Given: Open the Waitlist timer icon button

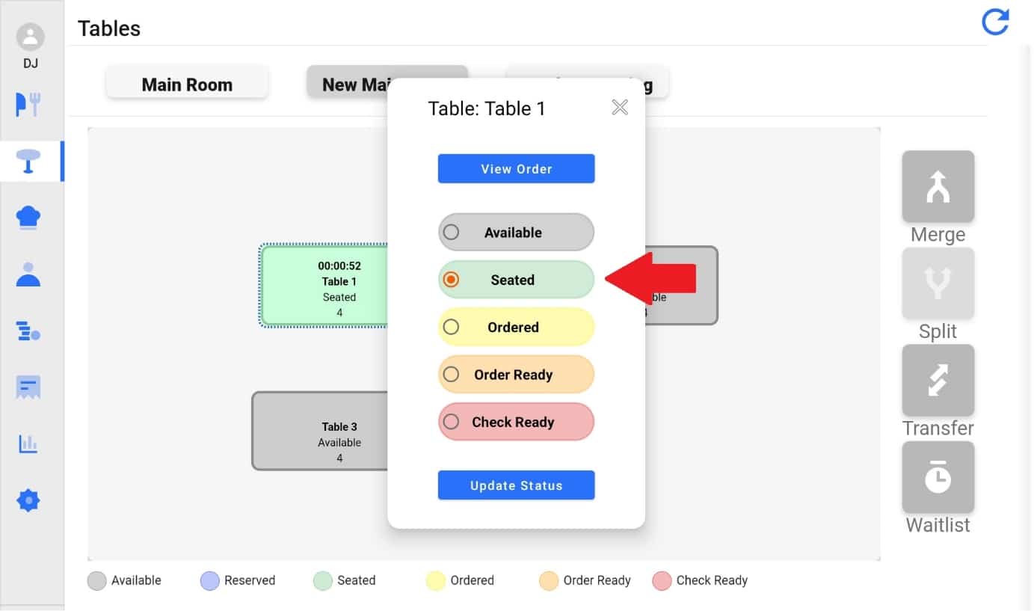Looking at the screenshot, I should (938, 477).
